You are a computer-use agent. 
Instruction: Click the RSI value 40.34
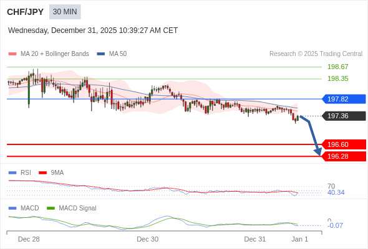pyautogui.click(x=336, y=192)
